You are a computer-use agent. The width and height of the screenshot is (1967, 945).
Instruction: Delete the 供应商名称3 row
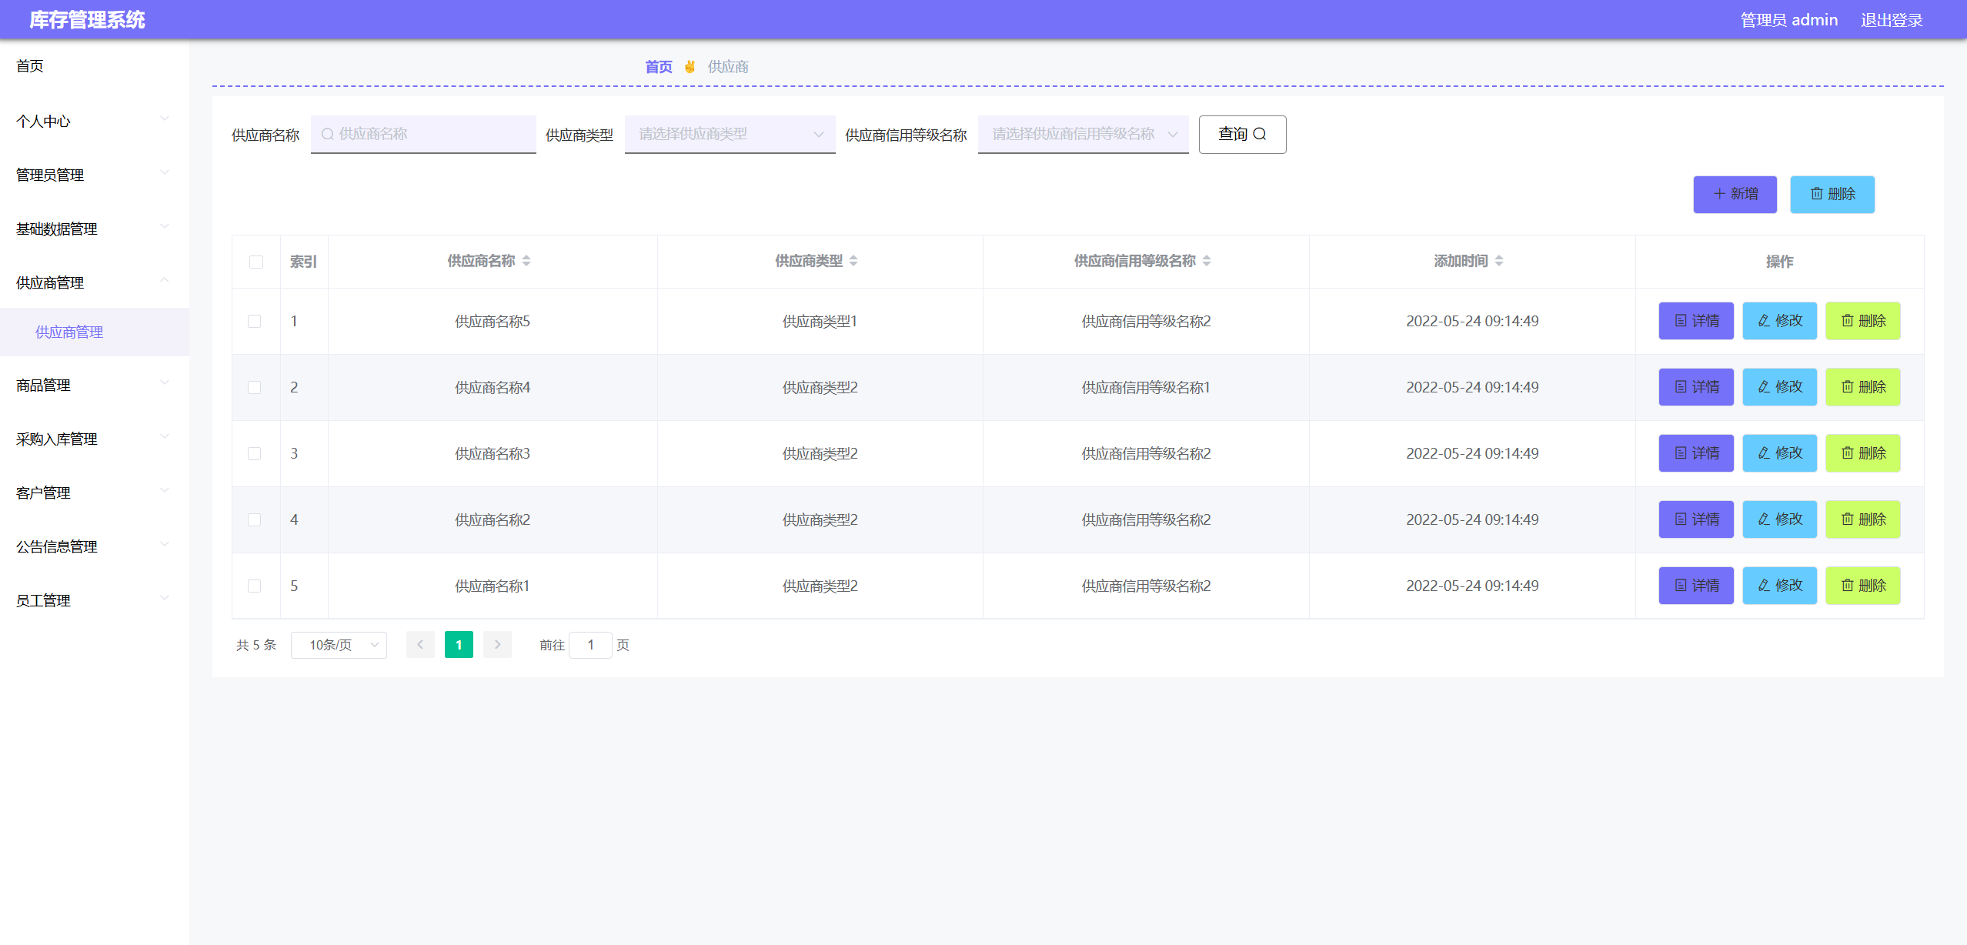1862,453
